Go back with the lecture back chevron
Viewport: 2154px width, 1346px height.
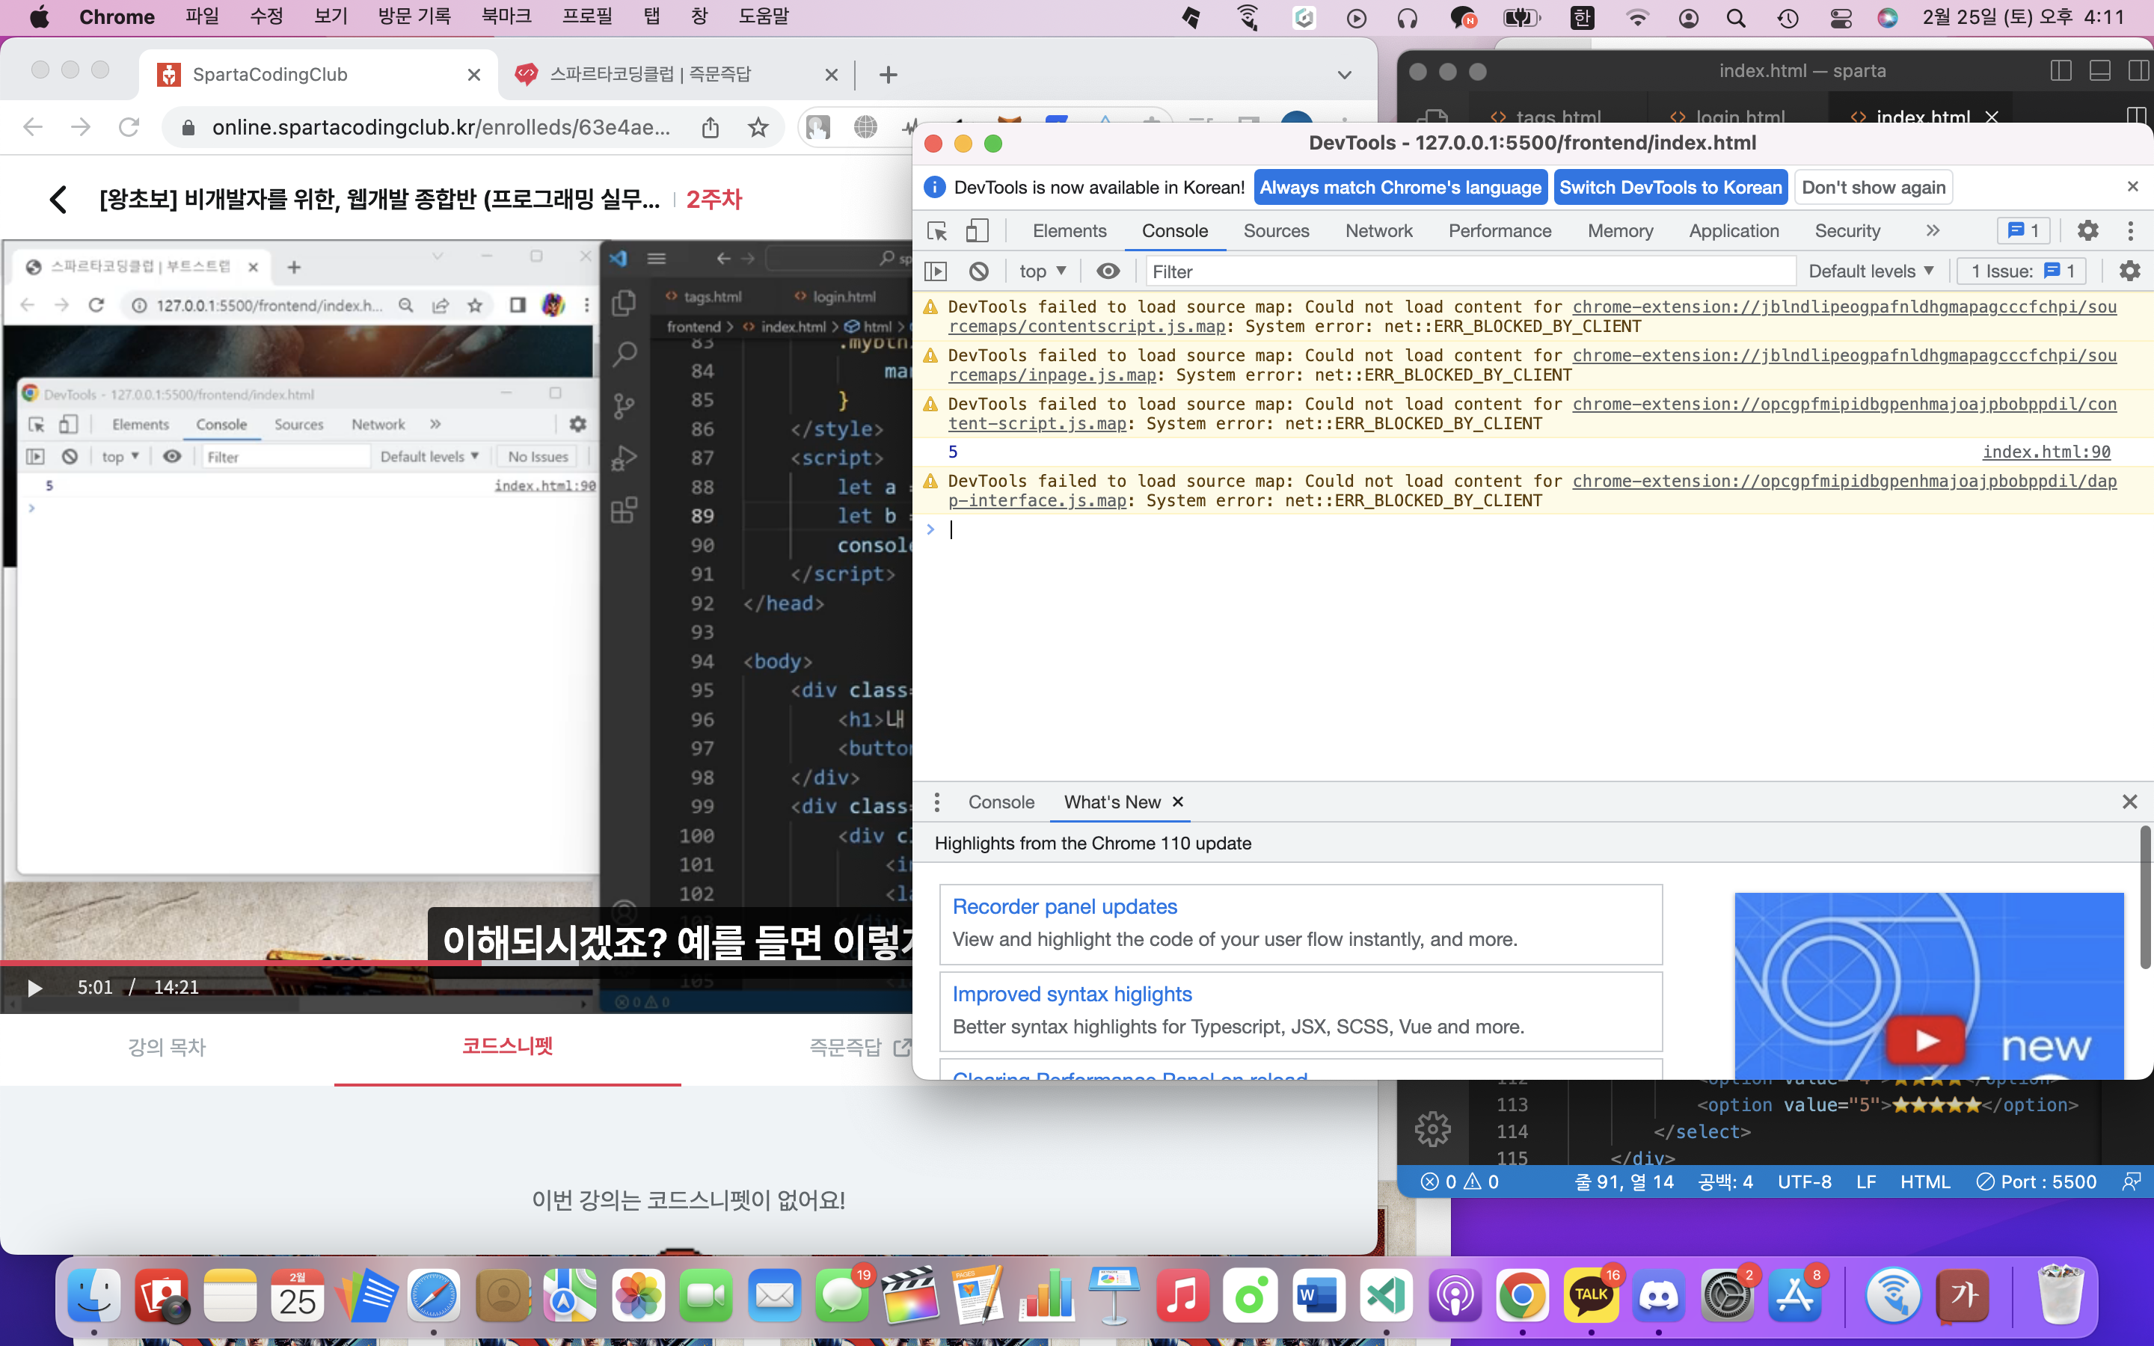tap(58, 200)
